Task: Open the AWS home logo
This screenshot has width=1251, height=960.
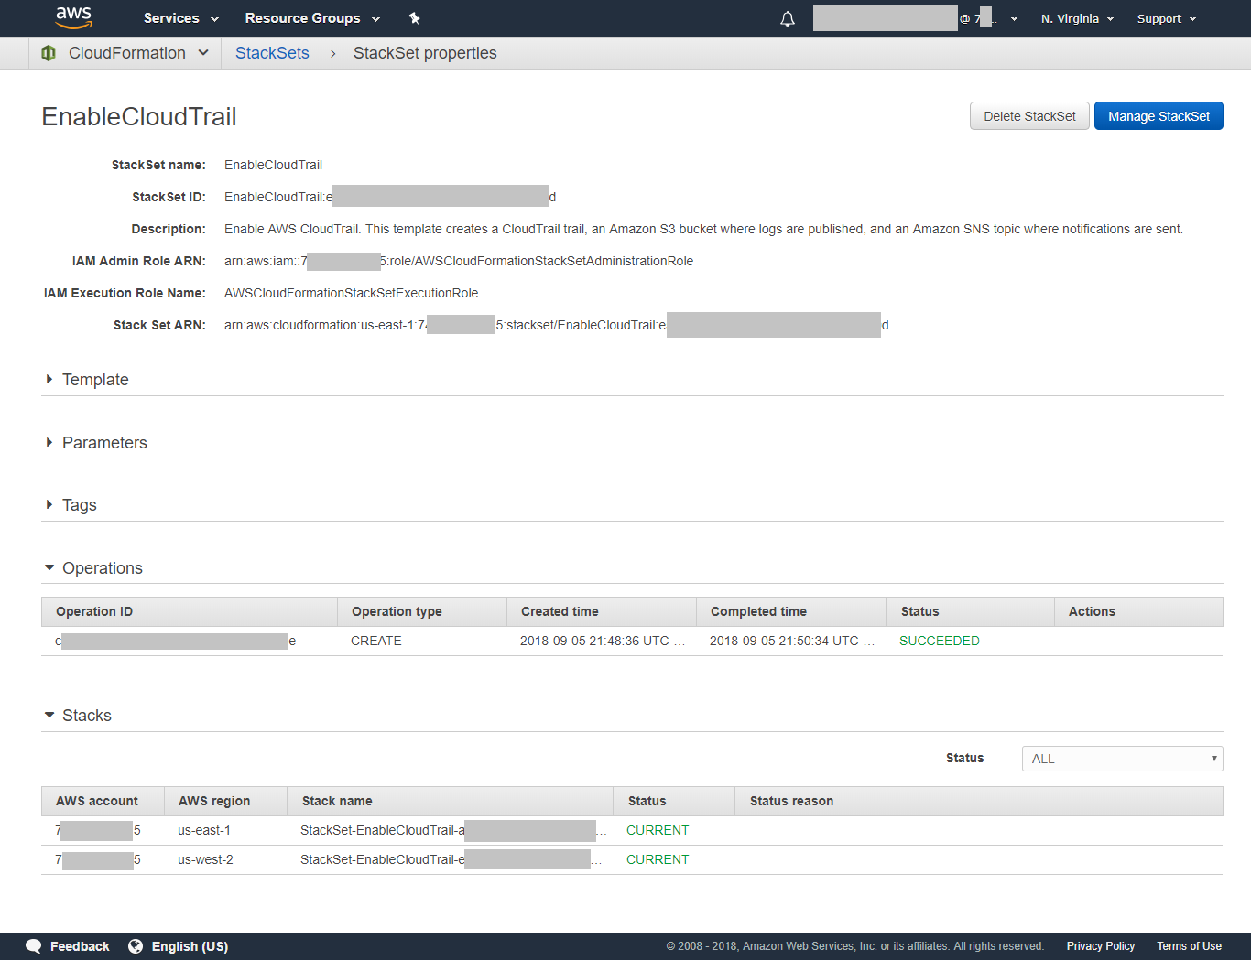Action: pyautogui.click(x=73, y=17)
